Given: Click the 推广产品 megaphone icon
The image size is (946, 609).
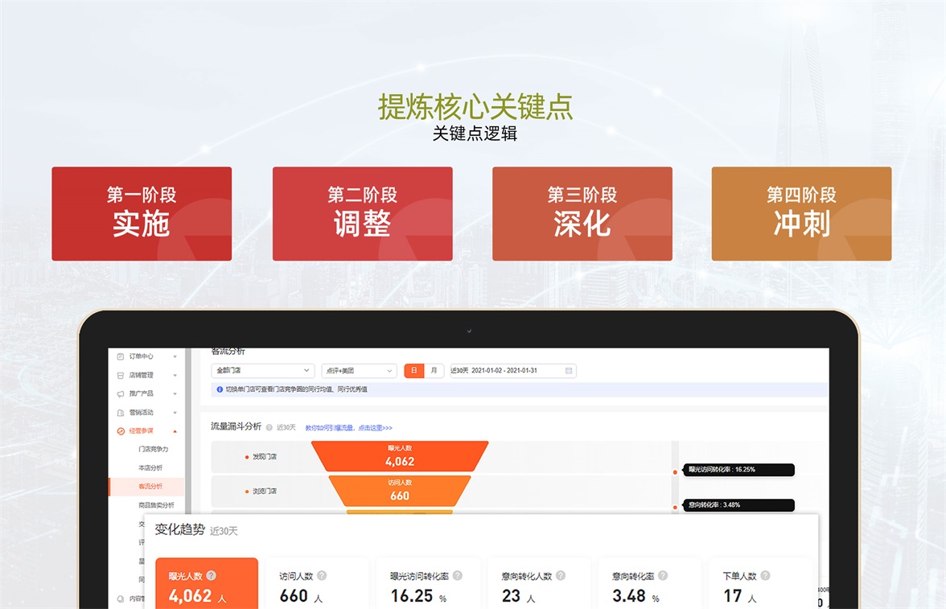Looking at the screenshot, I should tap(121, 393).
